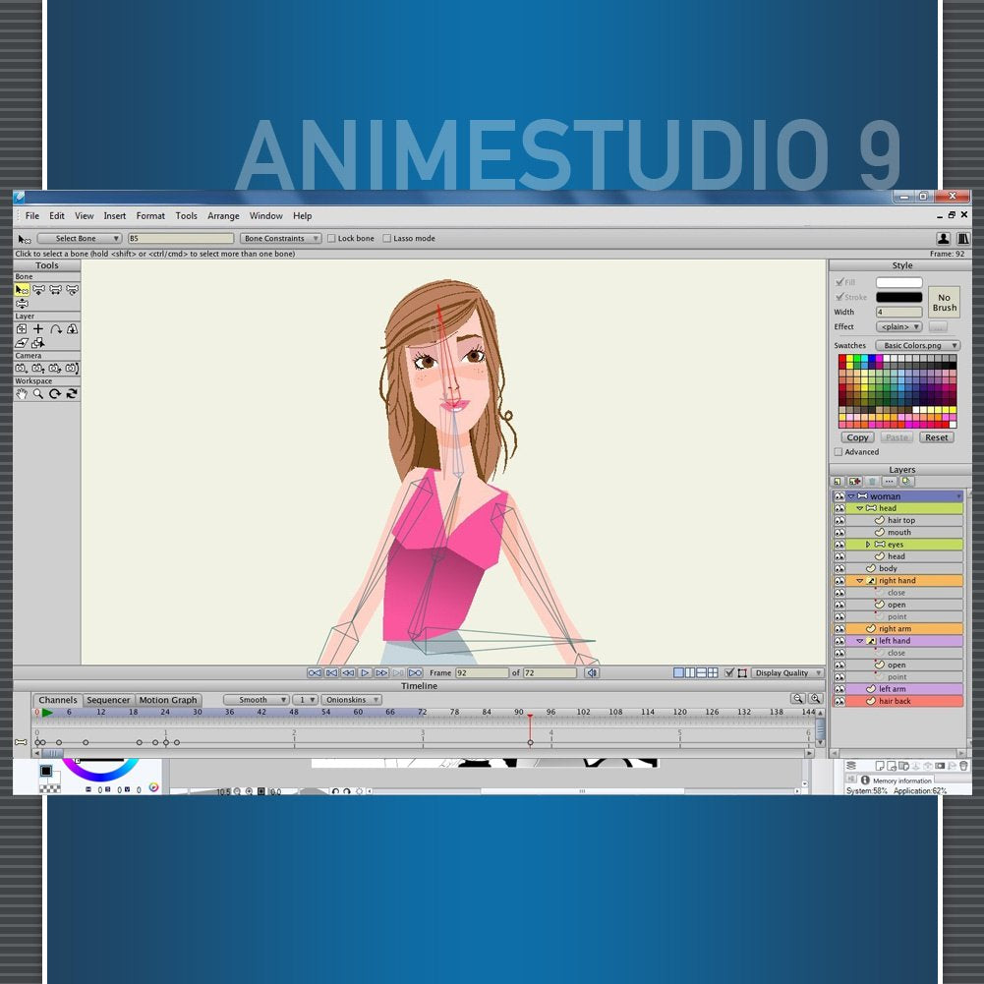
Task: Hide the body layer
Action: coord(839,568)
